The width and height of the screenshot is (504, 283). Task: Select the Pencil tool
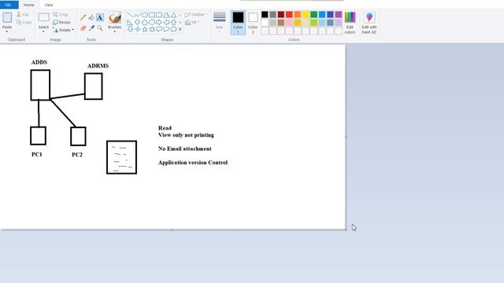point(83,17)
